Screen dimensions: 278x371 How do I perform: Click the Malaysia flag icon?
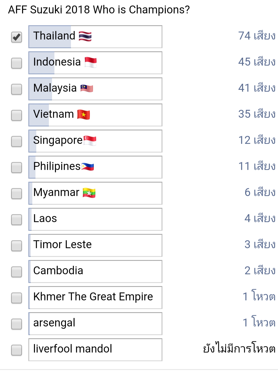tap(87, 89)
